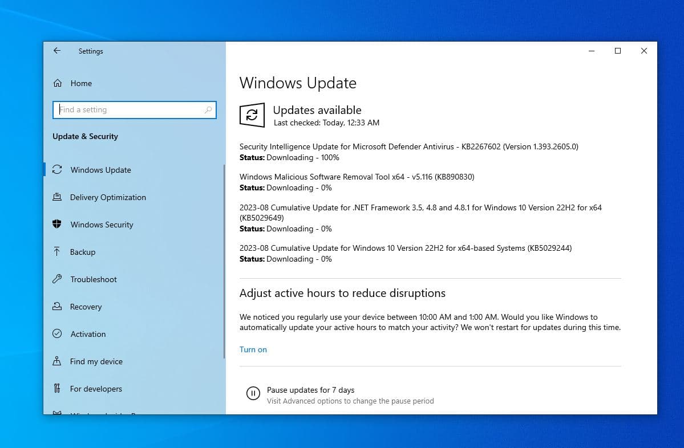Click the Updates available status text
Image resolution: width=684 pixels, height=448 pixels.
point(317,110)
